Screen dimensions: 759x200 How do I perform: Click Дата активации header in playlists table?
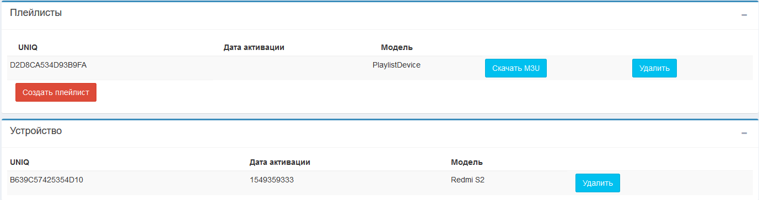pos(254,47)
